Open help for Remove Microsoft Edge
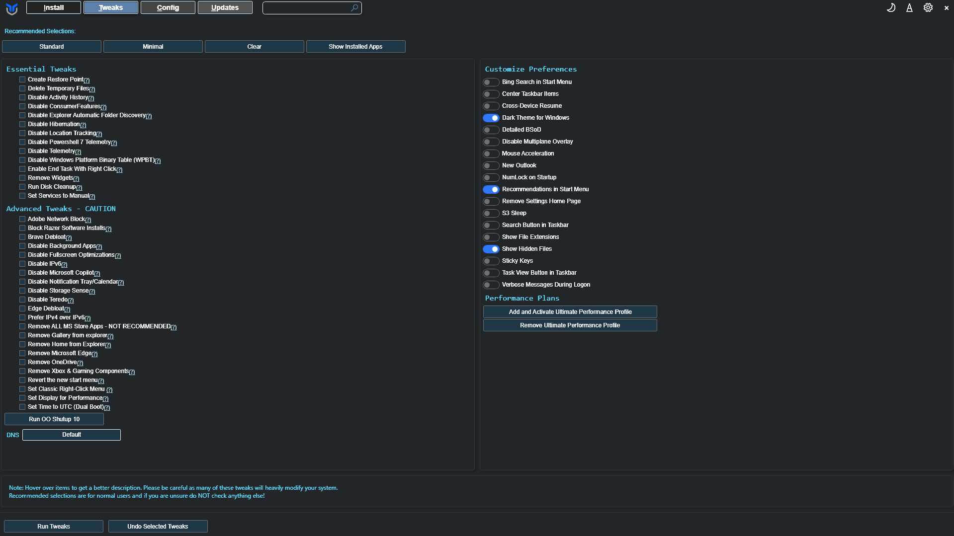The image size is (954, 536). pyautogui.click(x=94, y=354)
